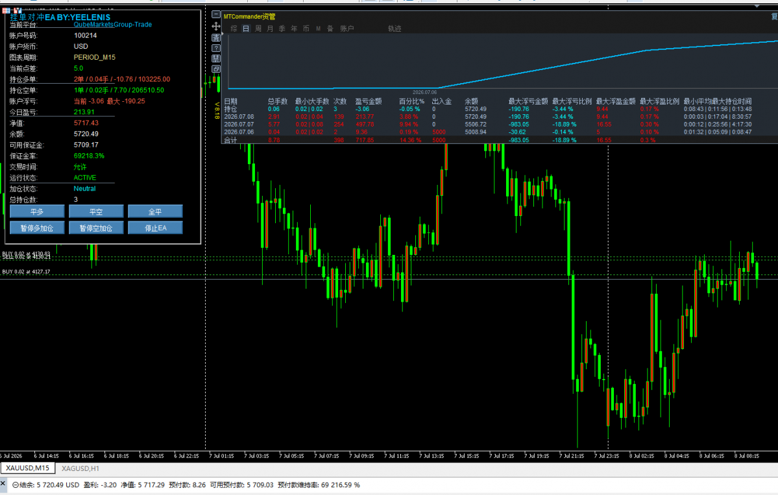Click the 平空 close shorts button
The image size is (778, 495).
pyautogui.click(x=96, y=211)
